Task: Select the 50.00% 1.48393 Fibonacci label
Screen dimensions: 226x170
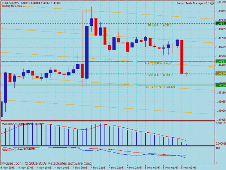Action: 160,75
